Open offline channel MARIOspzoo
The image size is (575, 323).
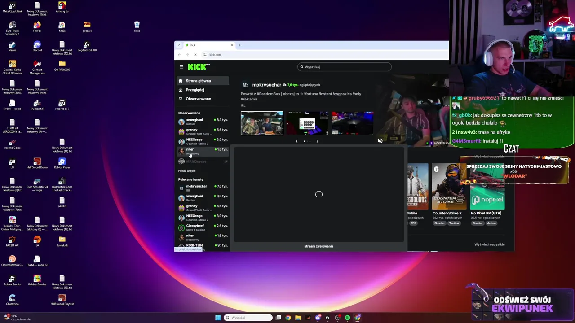(203, 161)
